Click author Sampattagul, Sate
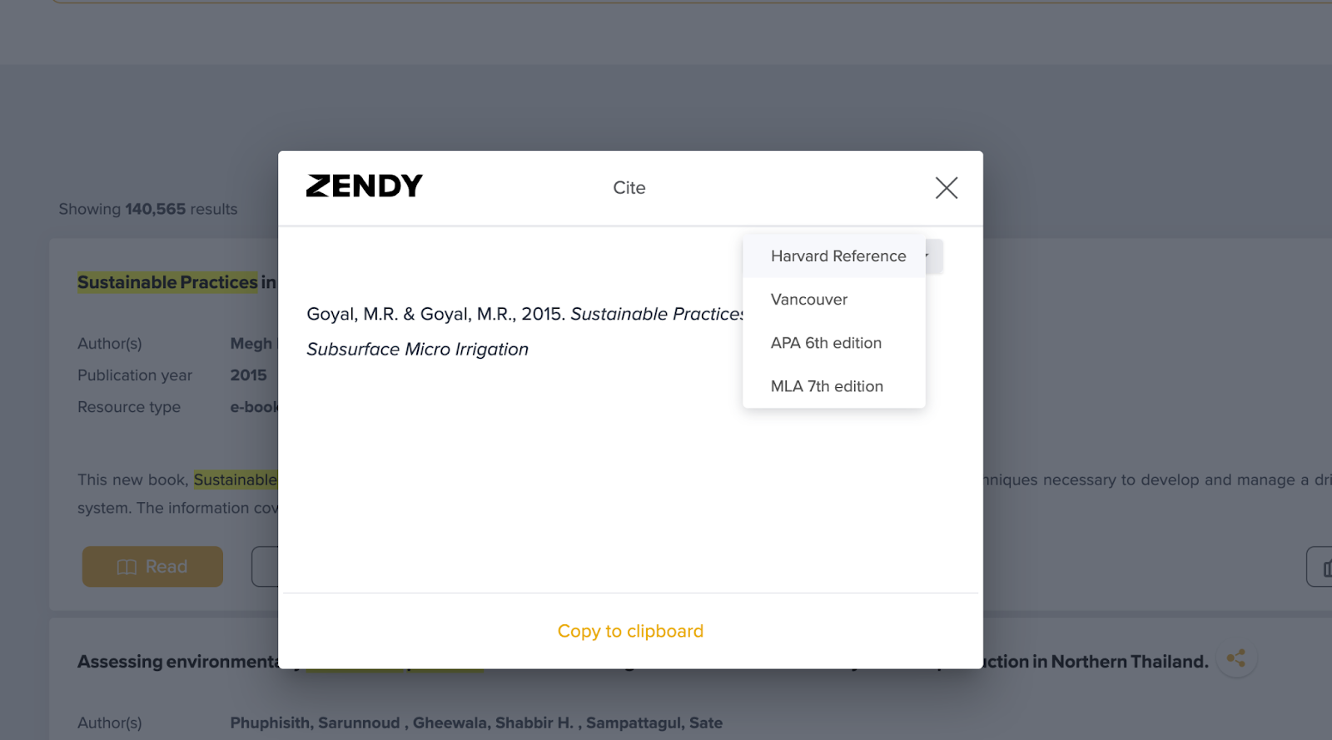This screenshot has width=1332, height=740. coord(654,723)
